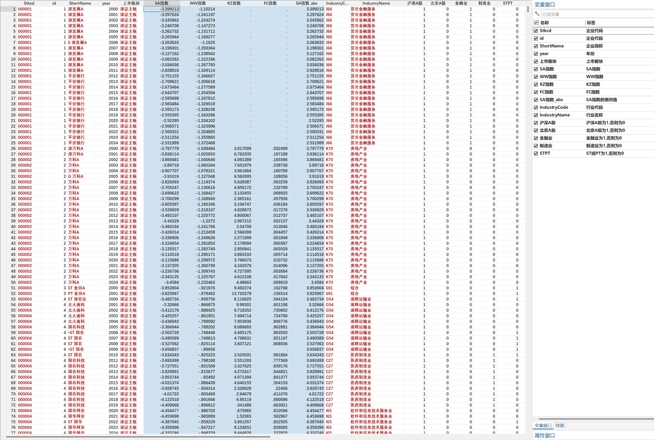Viewport: 654px width, 440px height.
Task: Click the IndustryName column header
Action: [x=376, y=3]
